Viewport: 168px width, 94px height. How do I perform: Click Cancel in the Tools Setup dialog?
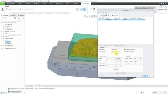tap(151, 76)
